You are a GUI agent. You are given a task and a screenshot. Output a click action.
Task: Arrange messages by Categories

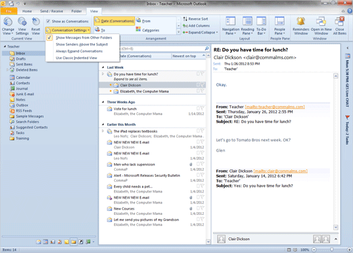[x=147, y=30]
